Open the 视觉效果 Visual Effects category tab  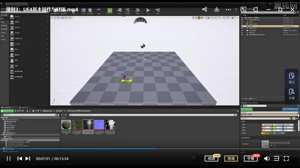[x=4, y=29]
